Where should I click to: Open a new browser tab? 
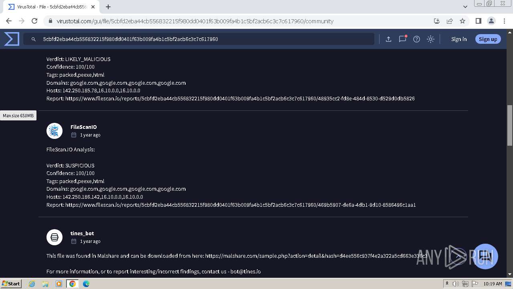pyautogui.click(x=108, y=7)
